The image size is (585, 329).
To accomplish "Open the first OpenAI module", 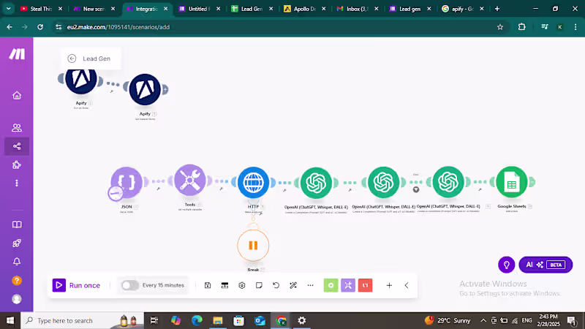I will point(316,183).
